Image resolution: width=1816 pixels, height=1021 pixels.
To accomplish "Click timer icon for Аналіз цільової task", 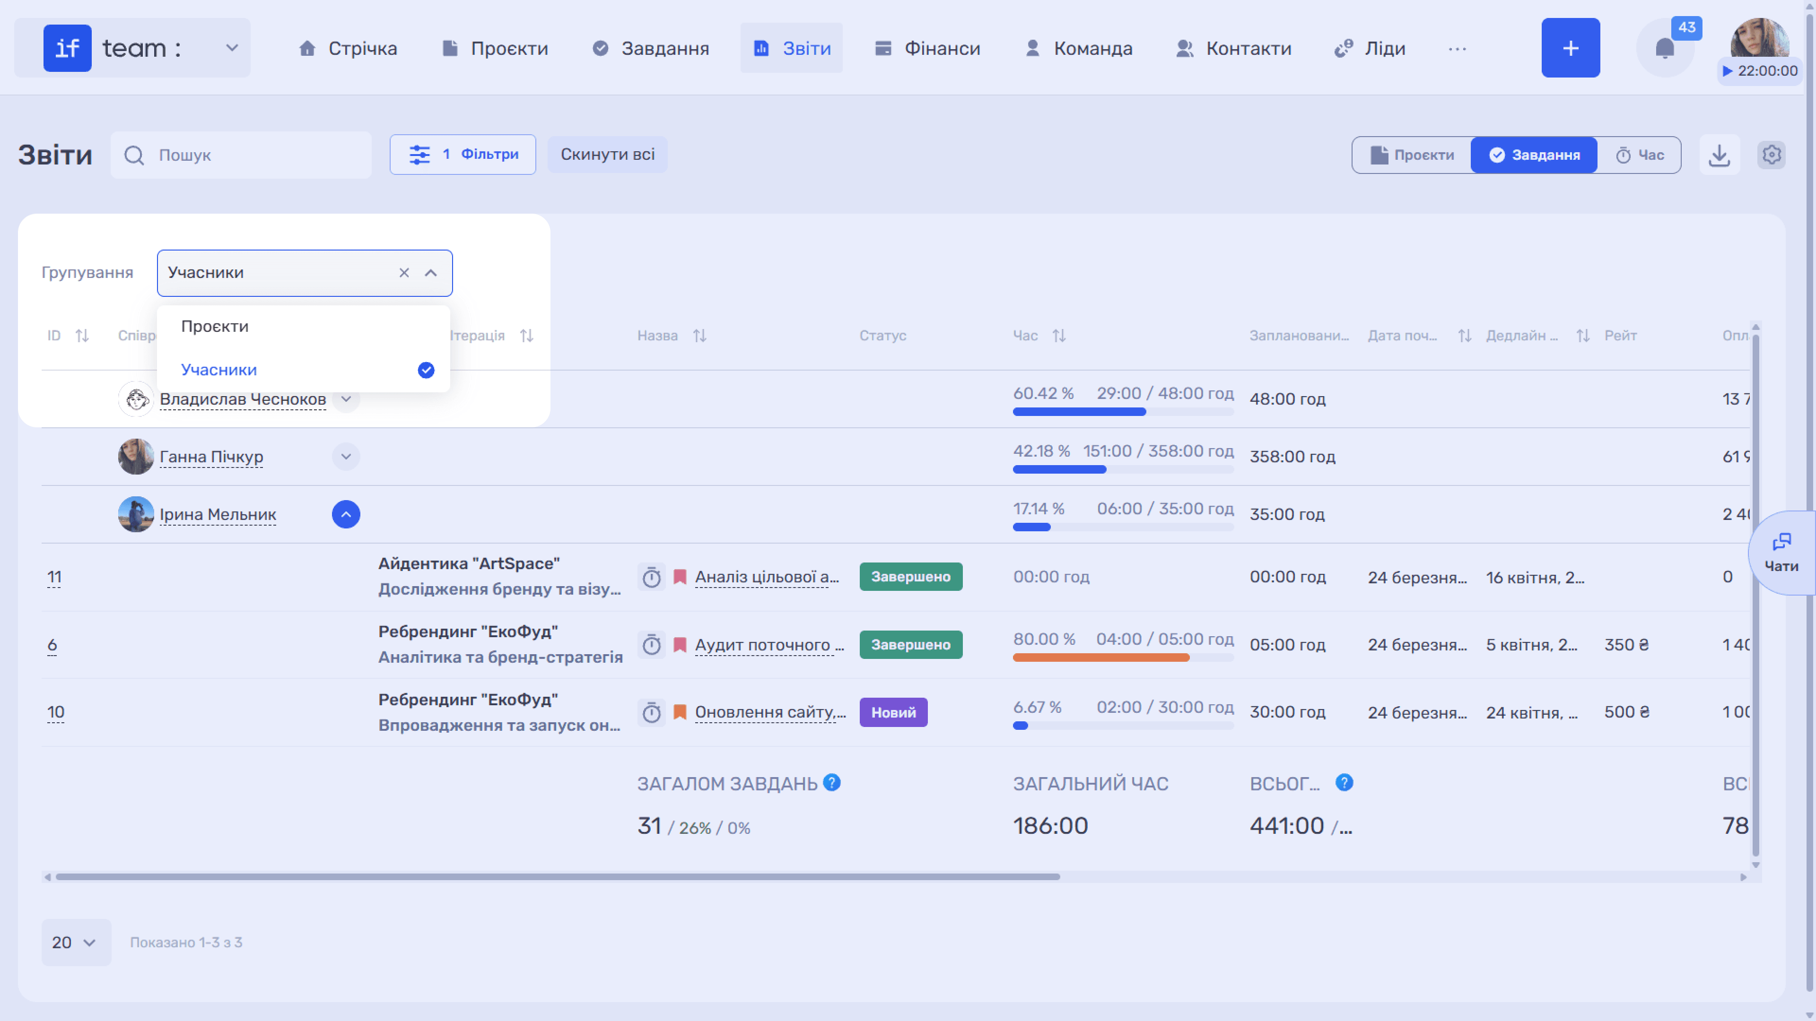I will pos(651,577).
